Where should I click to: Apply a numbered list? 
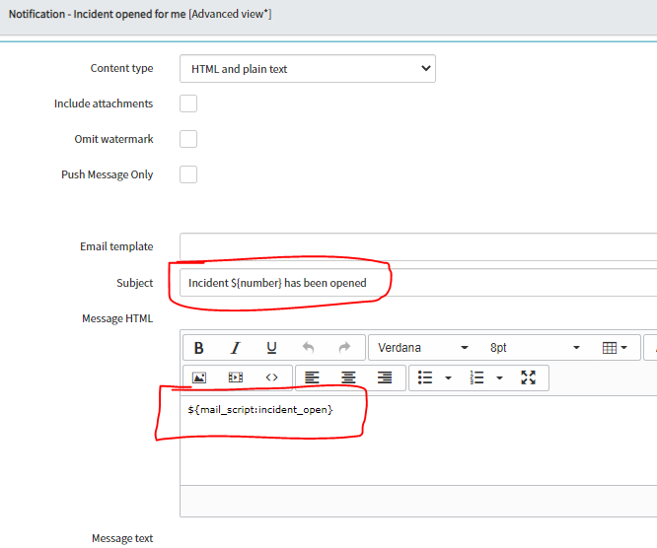(x=476, y=377)
